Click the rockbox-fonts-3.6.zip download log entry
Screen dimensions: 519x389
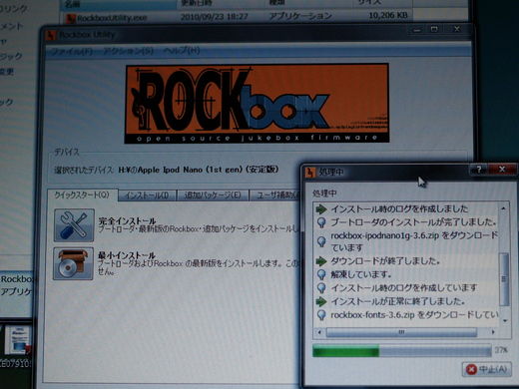tap(414, 315)
